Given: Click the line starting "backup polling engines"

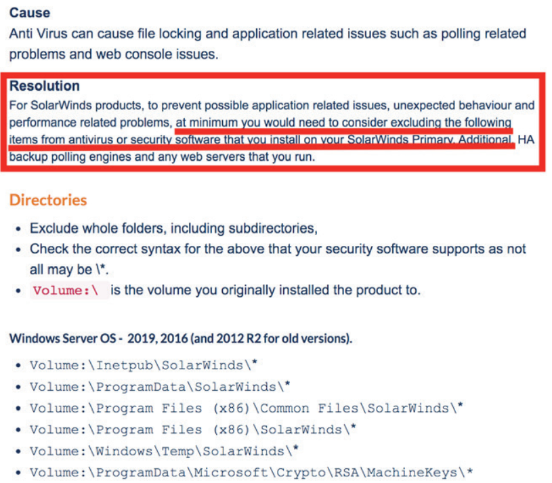Looking at the screenshot, I should [163, 157].
